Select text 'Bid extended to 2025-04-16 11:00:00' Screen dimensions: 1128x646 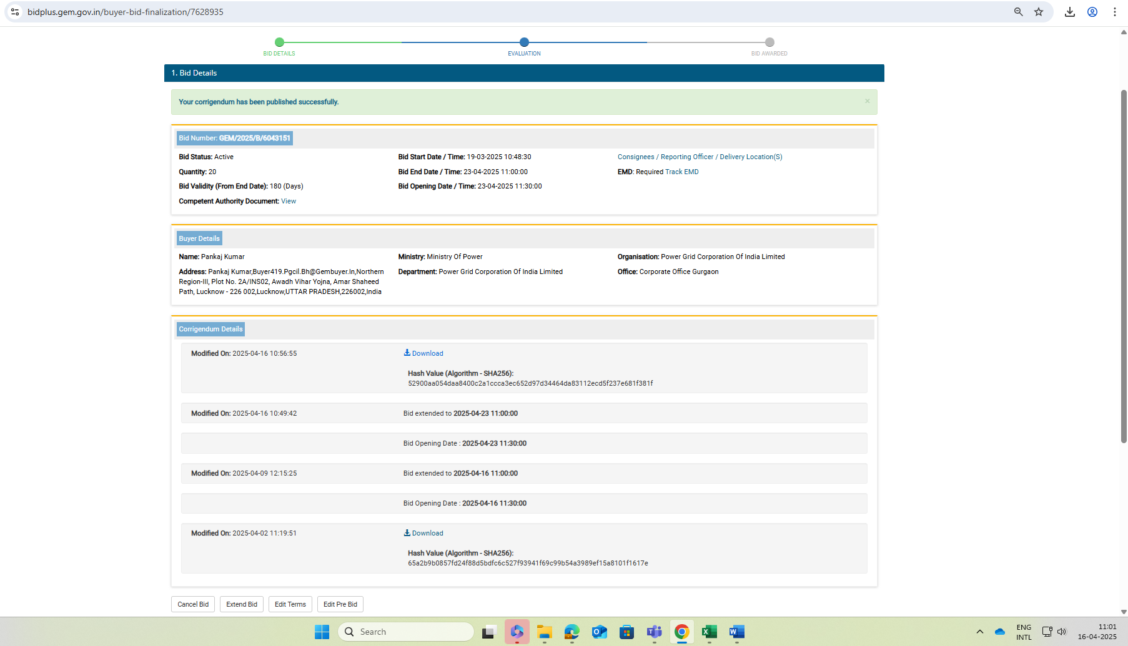(460, 473)
